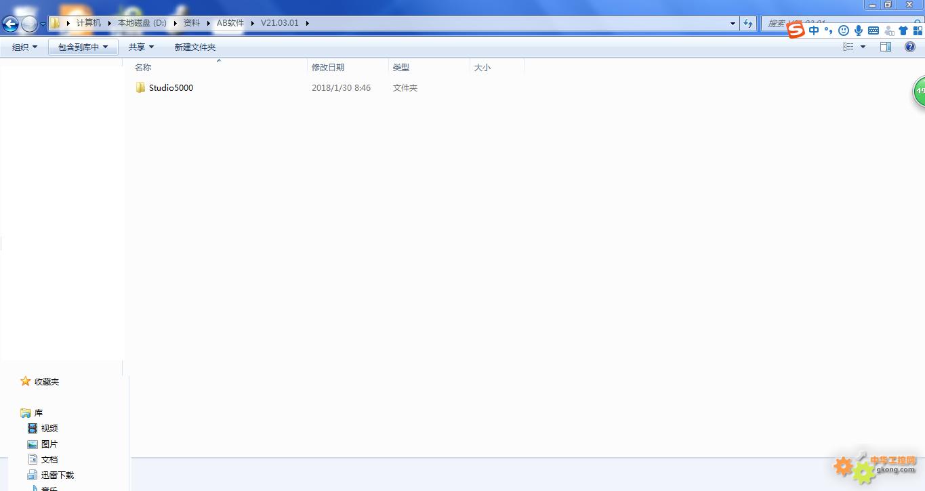Open Sogou skin shop shirt icon

903,30
